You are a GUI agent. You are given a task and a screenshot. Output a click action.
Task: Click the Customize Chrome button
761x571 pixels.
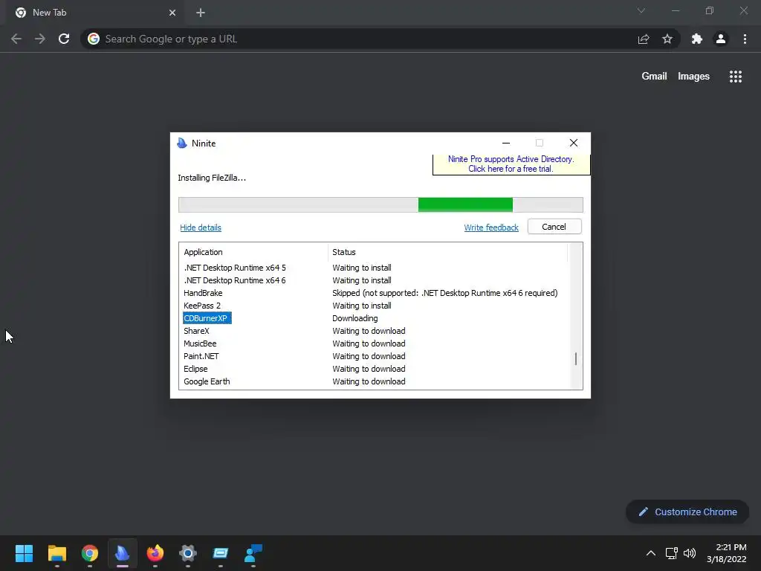[x=687, y=512]
